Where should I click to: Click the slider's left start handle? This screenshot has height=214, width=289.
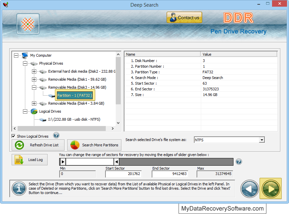pyautogui.click(x=63, y=162)
